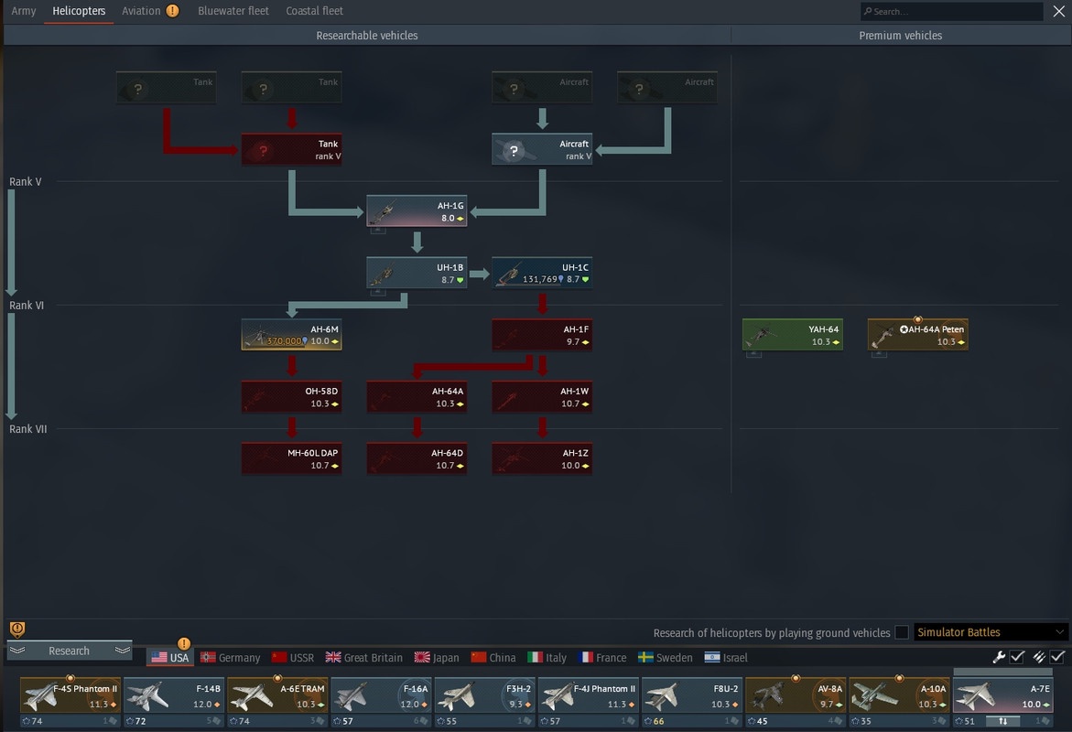Click the swap arrows under A-7E slot
Viewport: 1072px width, 732px height.
(x=1003, y=721)
